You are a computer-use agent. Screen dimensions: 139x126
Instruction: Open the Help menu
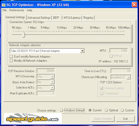[x=30, y=10]
